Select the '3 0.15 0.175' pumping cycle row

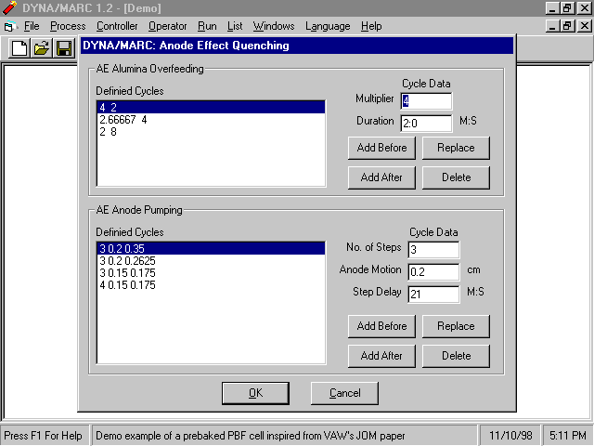(211, 273)
